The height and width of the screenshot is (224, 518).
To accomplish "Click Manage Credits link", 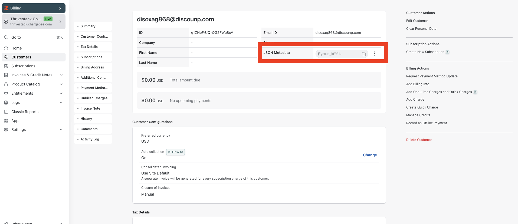I will point(418,115).
